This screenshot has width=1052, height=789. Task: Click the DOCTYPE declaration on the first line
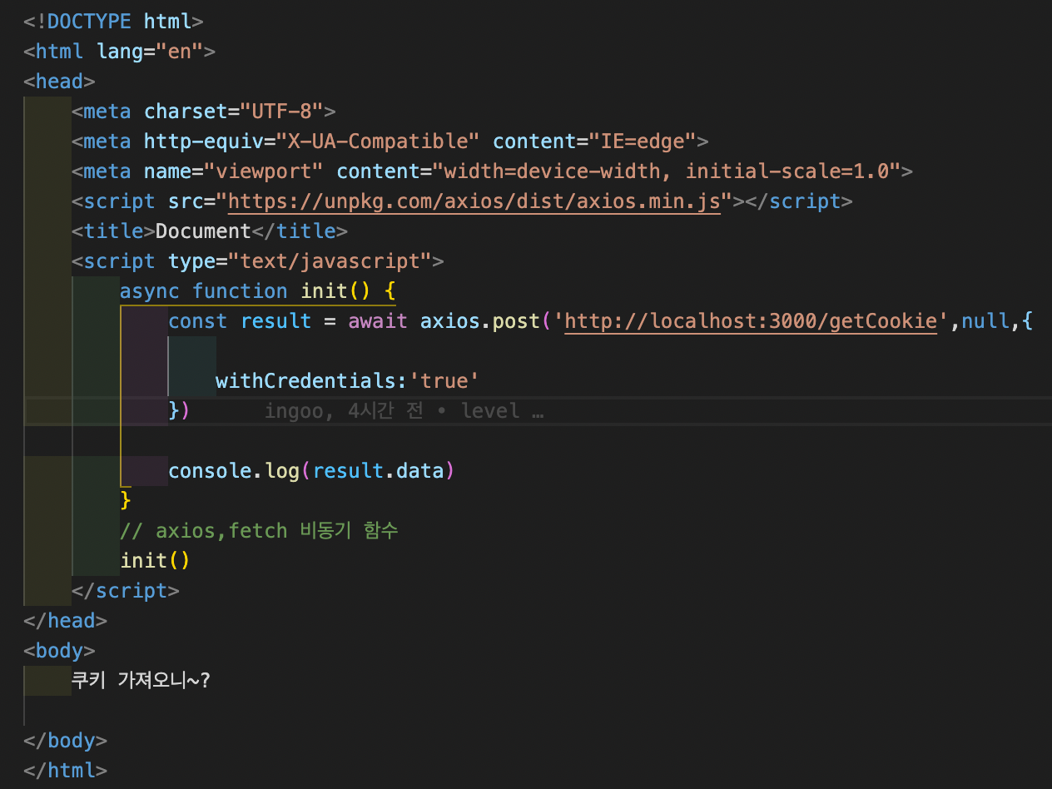100,21
